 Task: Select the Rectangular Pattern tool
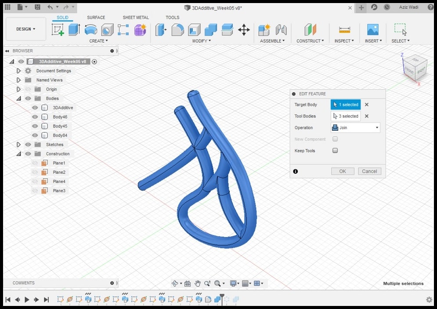123,29
